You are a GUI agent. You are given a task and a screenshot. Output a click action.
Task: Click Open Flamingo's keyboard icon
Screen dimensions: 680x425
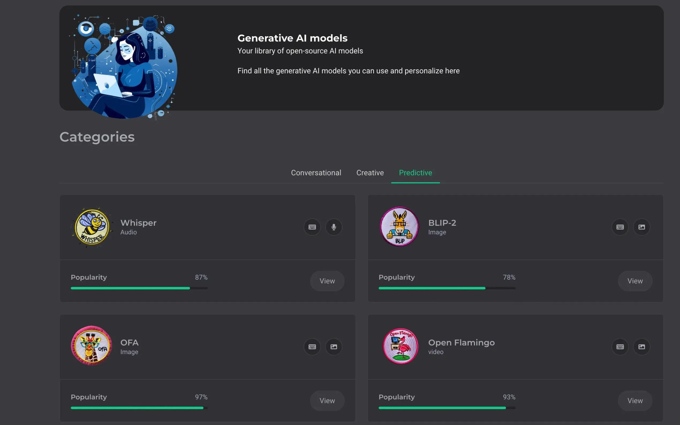620,347
